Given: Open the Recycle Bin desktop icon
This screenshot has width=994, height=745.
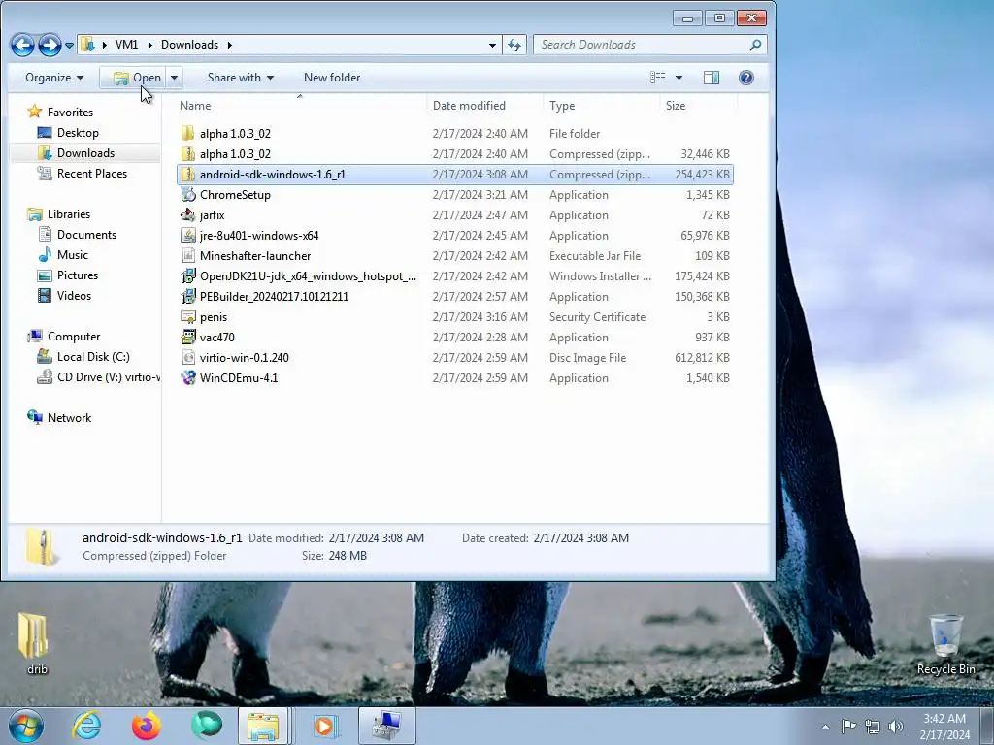Looking at the screenshot, I should tap(945, 644).
